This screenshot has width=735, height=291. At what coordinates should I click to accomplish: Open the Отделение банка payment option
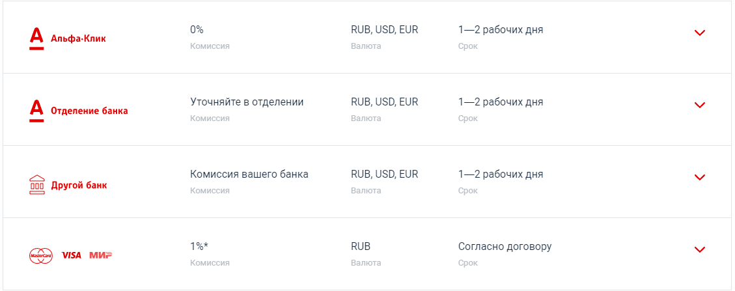(89, 111)
